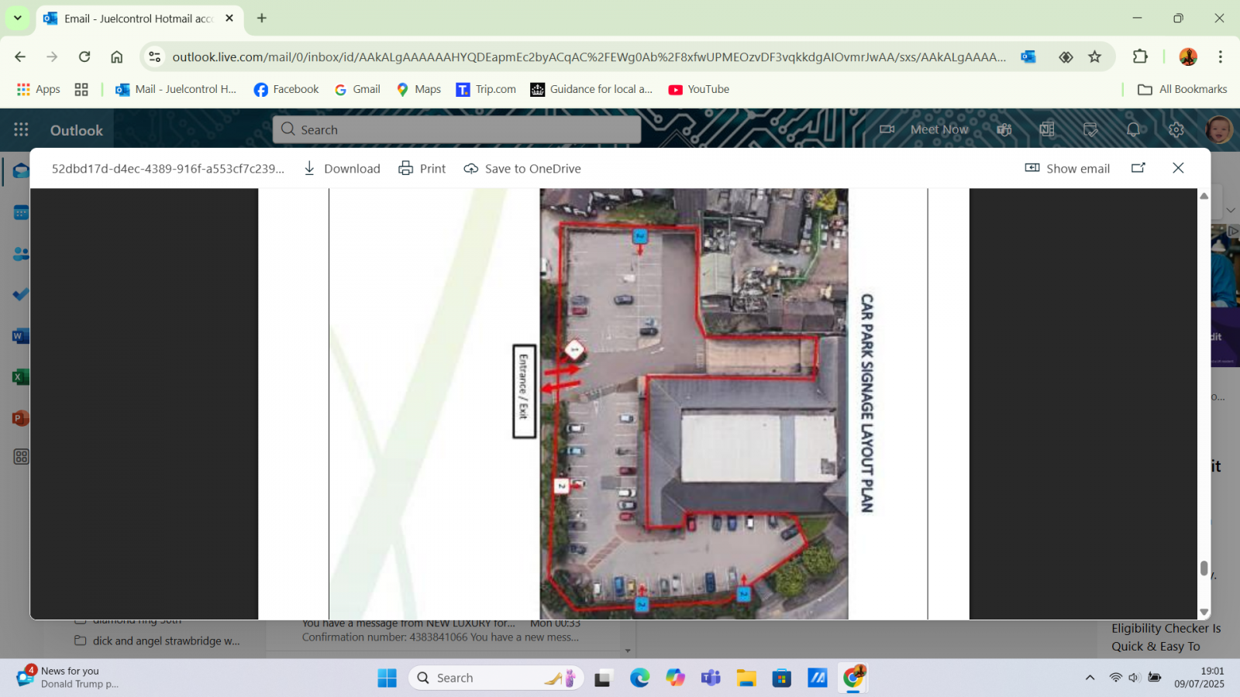Click the address bar URL

click(x=589, y=57)
